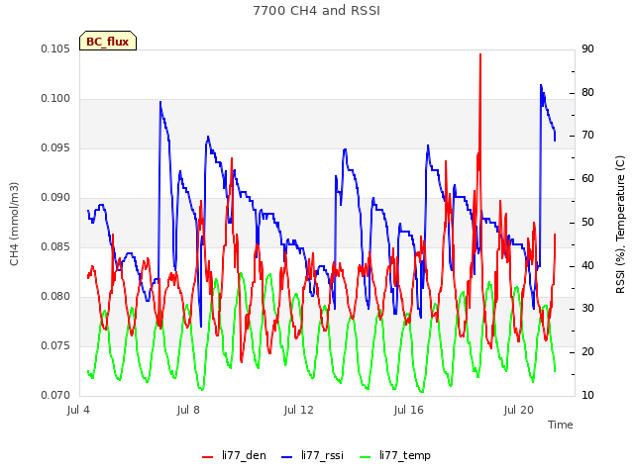Click the 90 right axis tick value
Image resolution: width=634 pixels, height=475 pixels.
tap(587, 49)
